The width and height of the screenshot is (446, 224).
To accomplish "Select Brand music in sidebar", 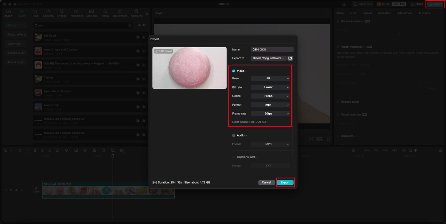I will [16, 62].
